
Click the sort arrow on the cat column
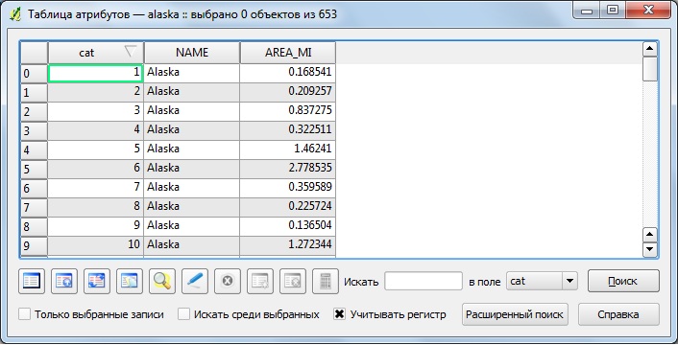pos(131,52)
